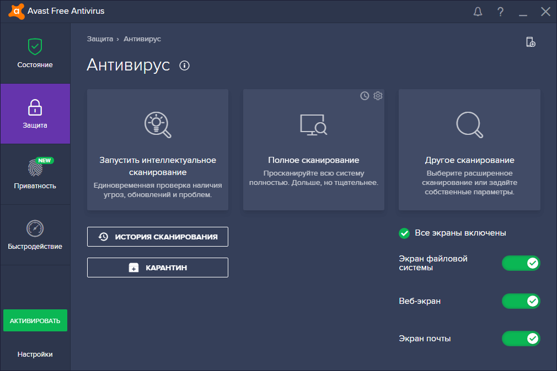Open the Карантин with the plus icon button
557x371 pixels.
pyautogui.click(x=157, y=268)
